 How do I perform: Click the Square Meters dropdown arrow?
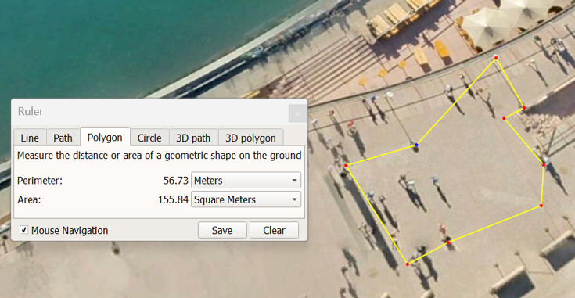click(294, 200)
